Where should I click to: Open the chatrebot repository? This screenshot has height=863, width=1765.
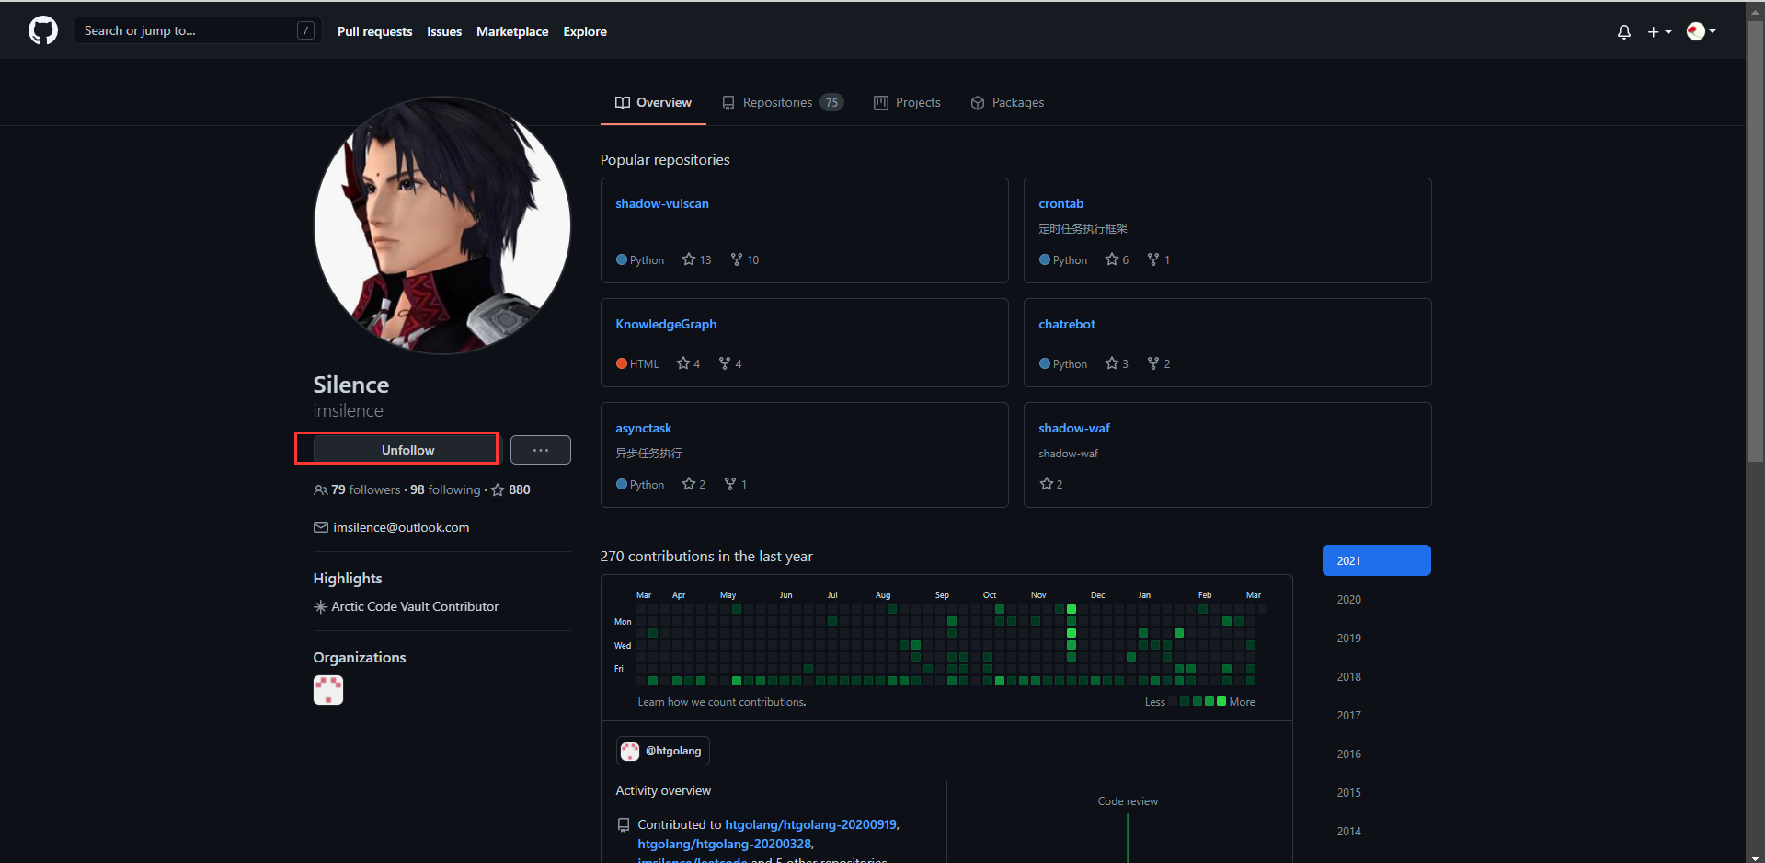click(x=1067, y=324)
